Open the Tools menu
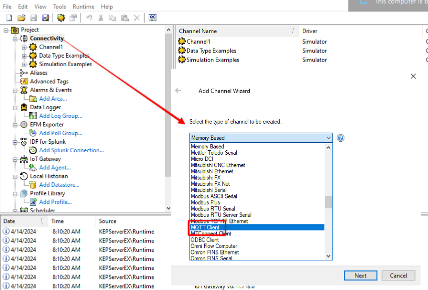 click(x=60, y=7)
